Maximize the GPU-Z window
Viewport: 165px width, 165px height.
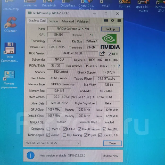pos(106,14)
